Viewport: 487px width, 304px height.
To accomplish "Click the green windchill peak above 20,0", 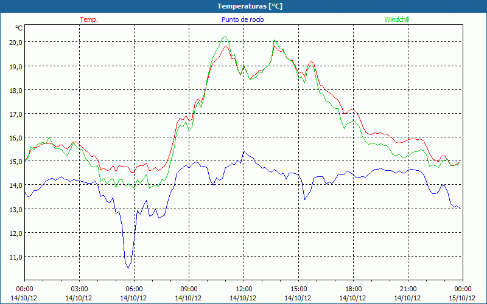I will pyautogui.click(x=225, y=36).
